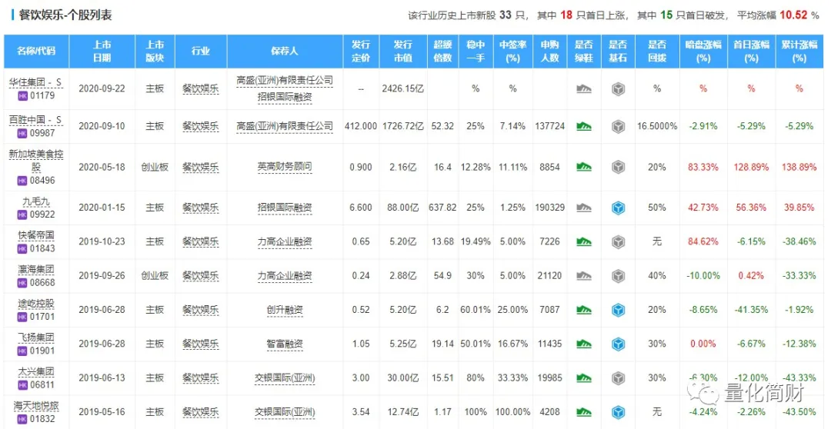The image size is (831, 429).
Task: Click the greenshoe icon in 途屹控股 row
Action: click(x=583, y=310)
